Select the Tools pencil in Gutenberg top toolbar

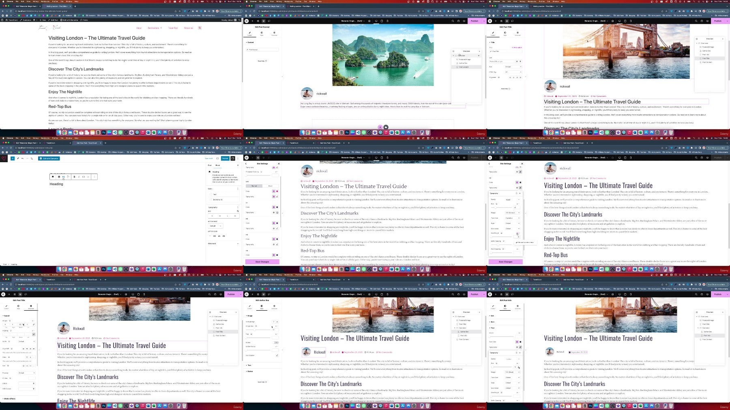(x=18, y=158)
